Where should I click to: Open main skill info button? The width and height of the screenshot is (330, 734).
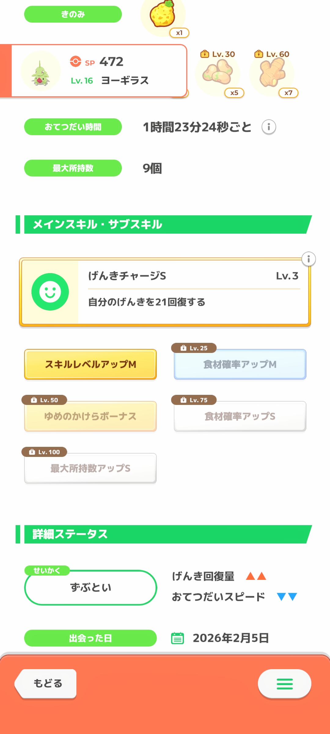[308, 259]
